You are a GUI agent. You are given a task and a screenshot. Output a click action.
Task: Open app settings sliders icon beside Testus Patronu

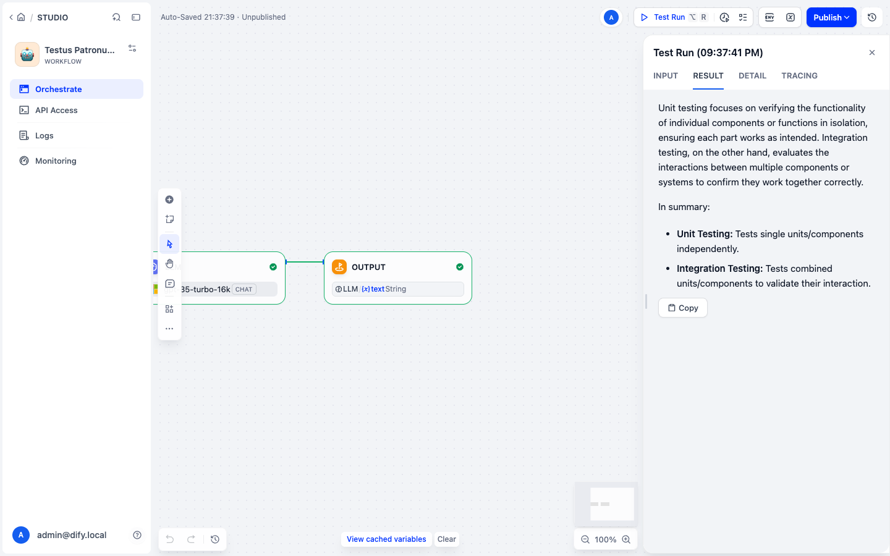[x=132, y=48]
